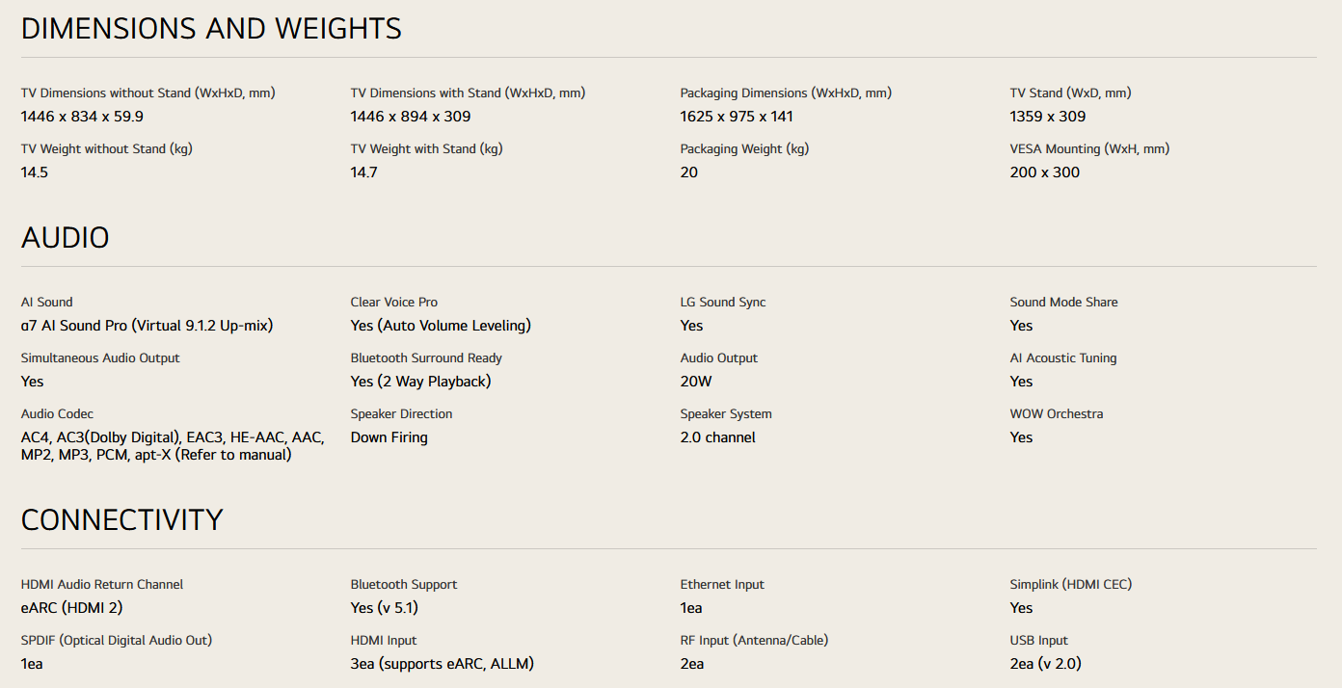Click the HDMI Input value 3ea text

(443, 664)
